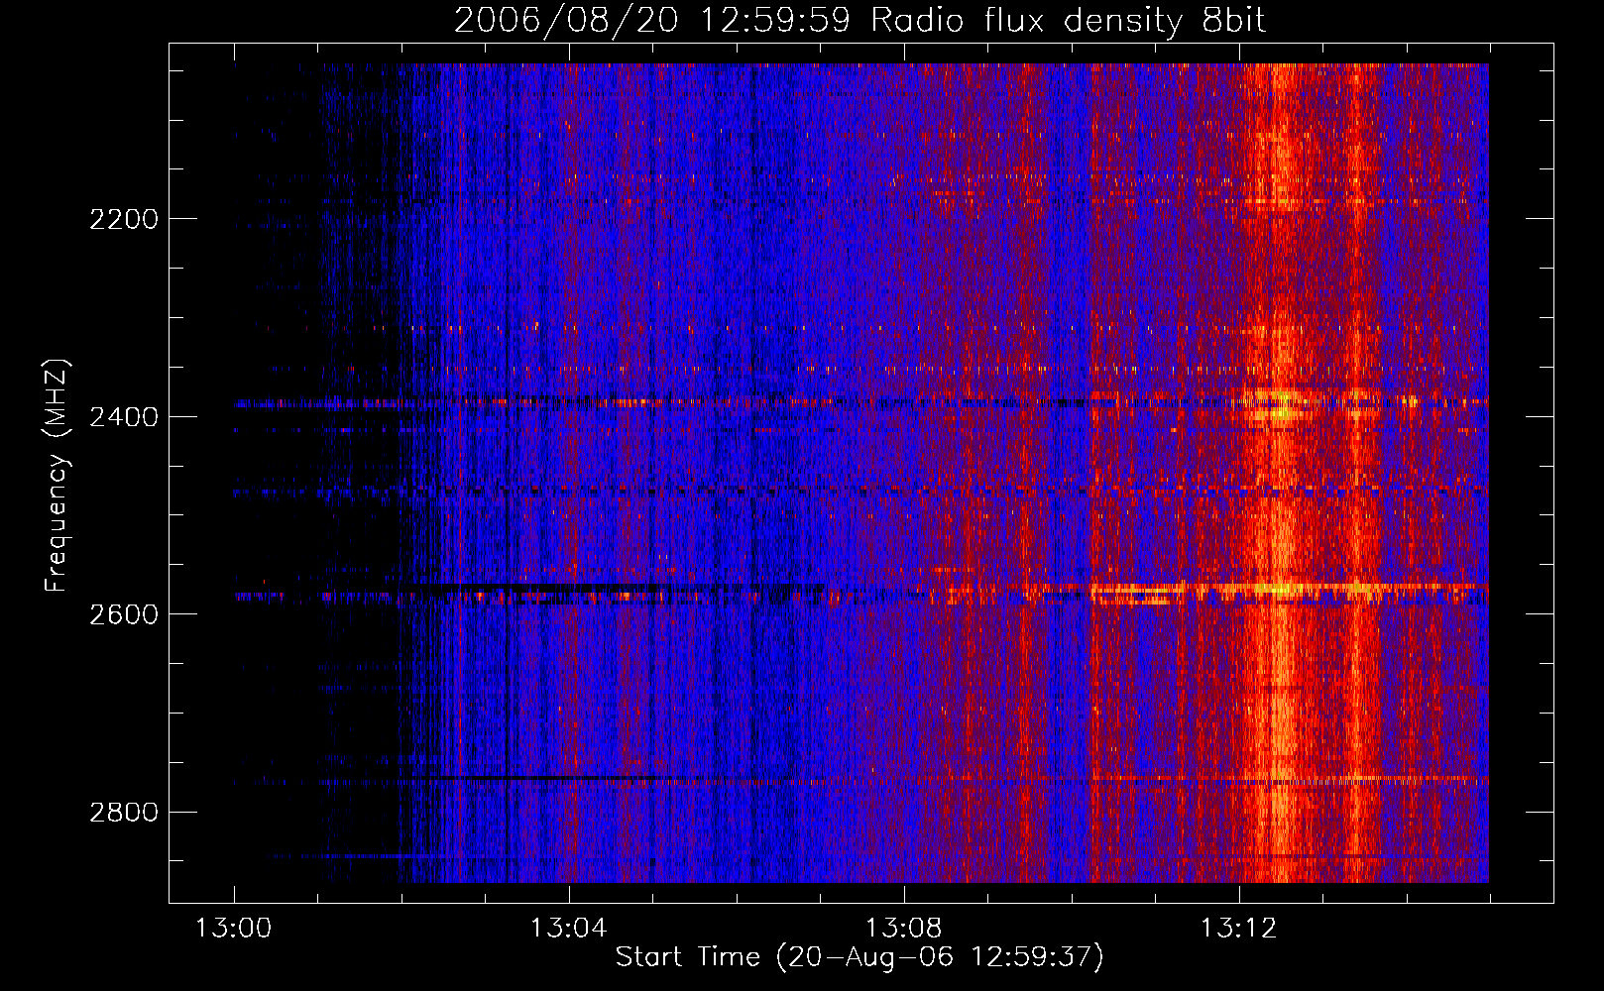Click the 13:04 time tick label

tap(568, 929)
